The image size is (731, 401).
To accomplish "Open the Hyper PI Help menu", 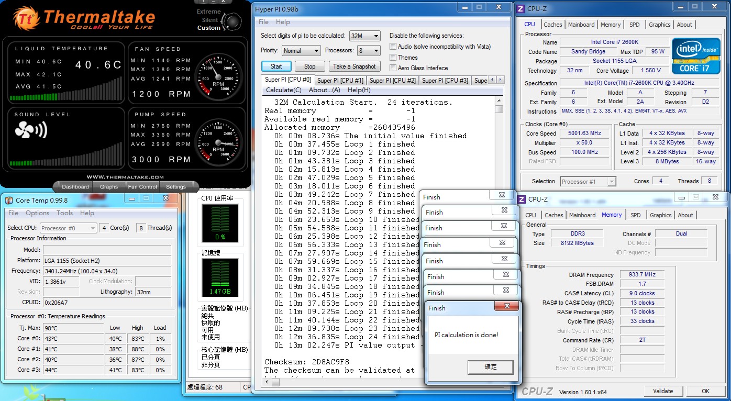I will (283, 22).
